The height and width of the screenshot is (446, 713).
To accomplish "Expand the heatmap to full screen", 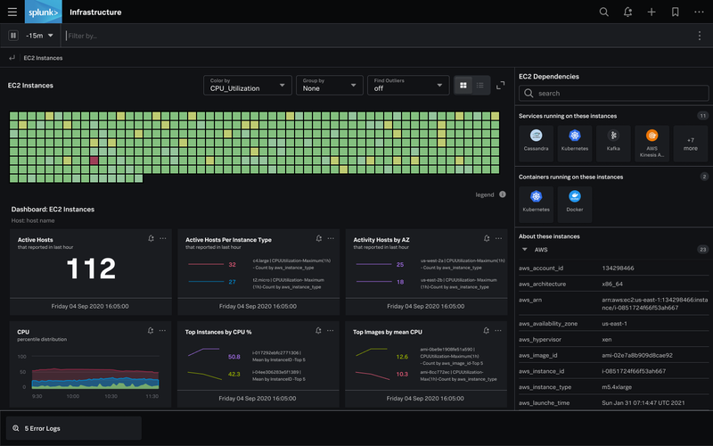I will 501,85.
